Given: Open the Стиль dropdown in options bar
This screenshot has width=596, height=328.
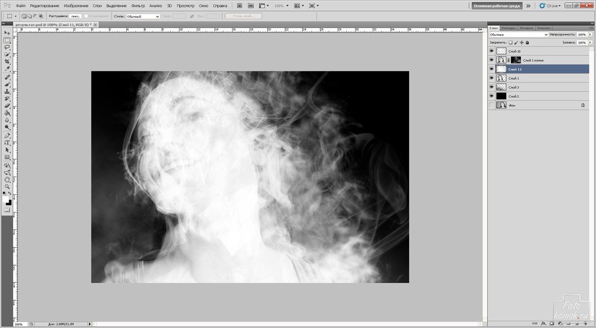Looking at the screenshot, I should 143,16.
